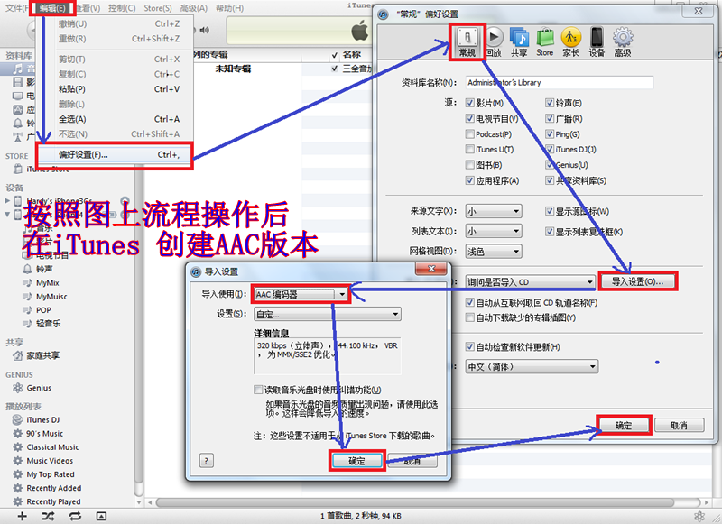Open the 设备 Devices preferences icon
Screen dimensions: 722x524
(597, 42)
